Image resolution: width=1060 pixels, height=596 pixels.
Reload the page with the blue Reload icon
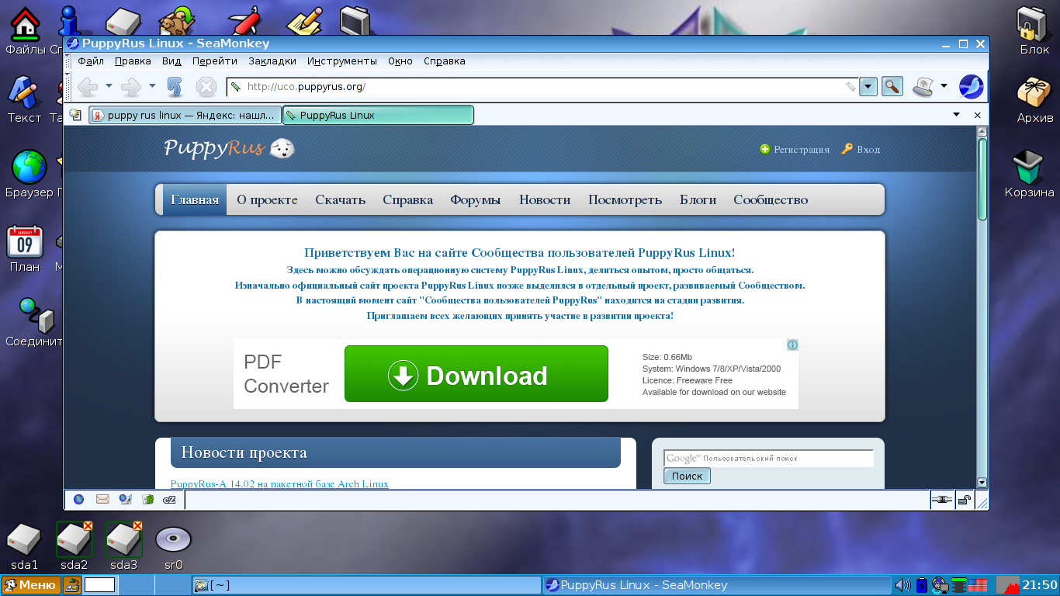[174, 86]
